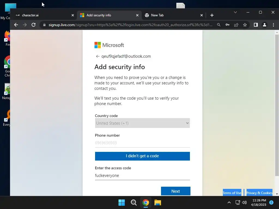Close the Add security info tab
This screenshot has height=209, width=279.
click(x=137, y=15)
